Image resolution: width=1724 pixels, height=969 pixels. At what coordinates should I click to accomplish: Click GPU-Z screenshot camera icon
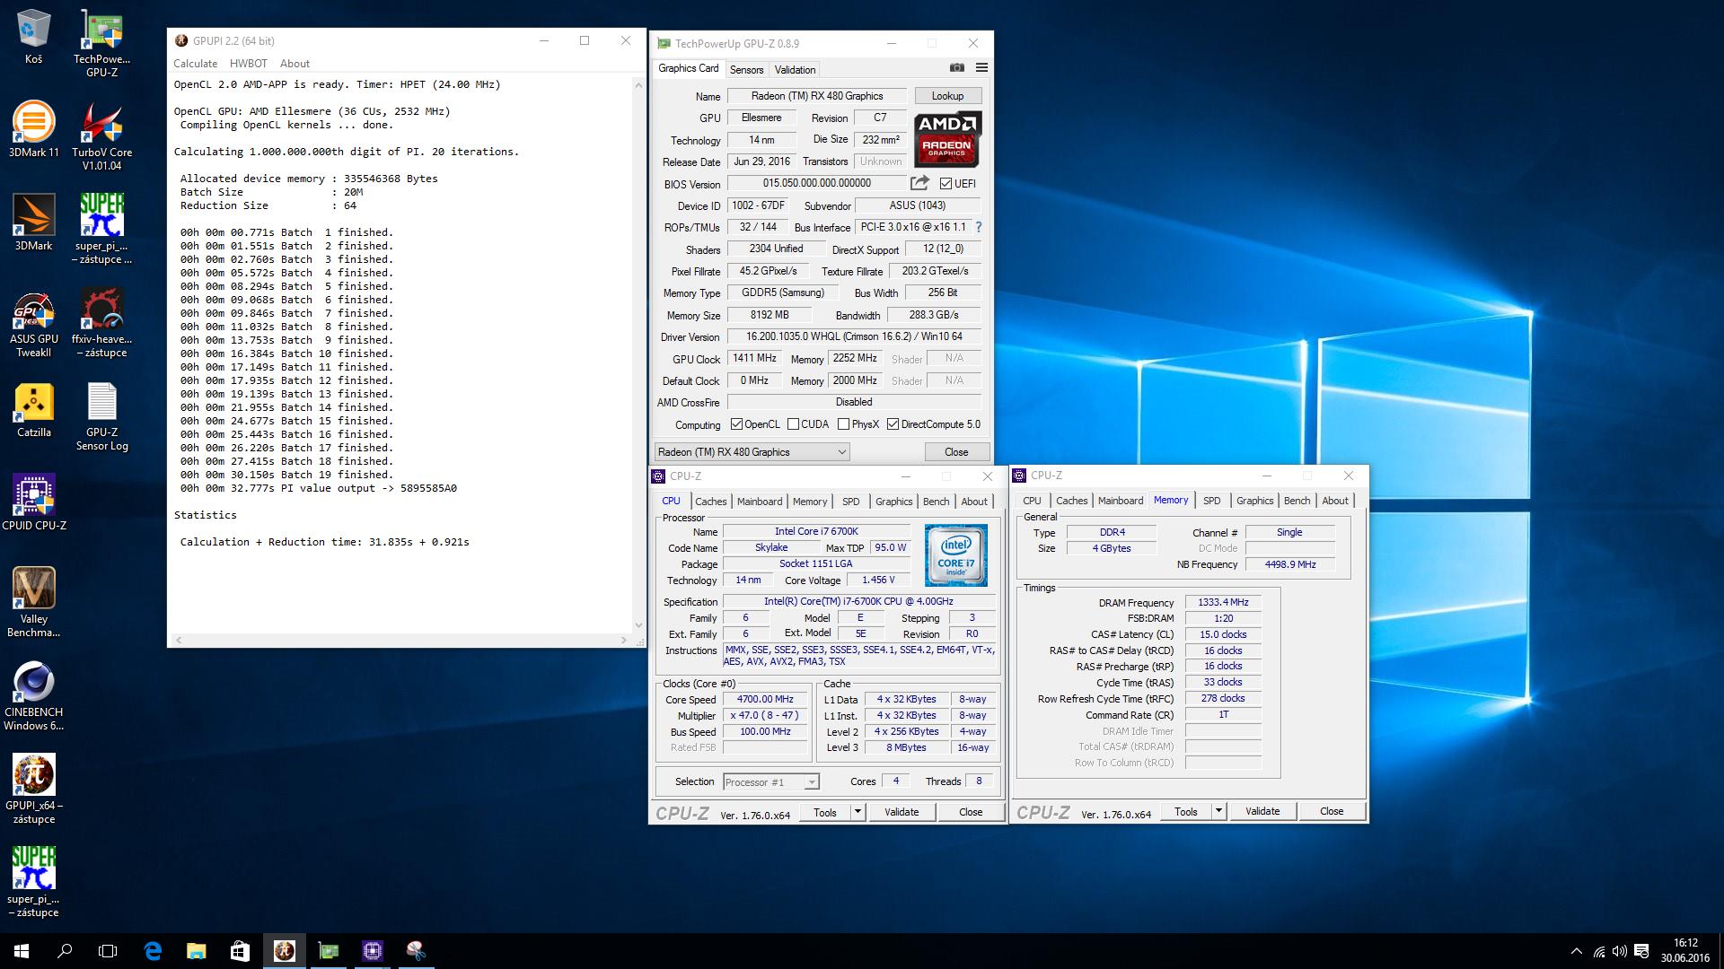click(x=957, y=68)
